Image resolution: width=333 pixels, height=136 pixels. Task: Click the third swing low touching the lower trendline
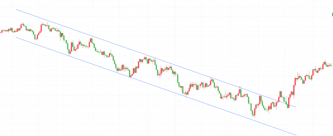pos(186,93)
